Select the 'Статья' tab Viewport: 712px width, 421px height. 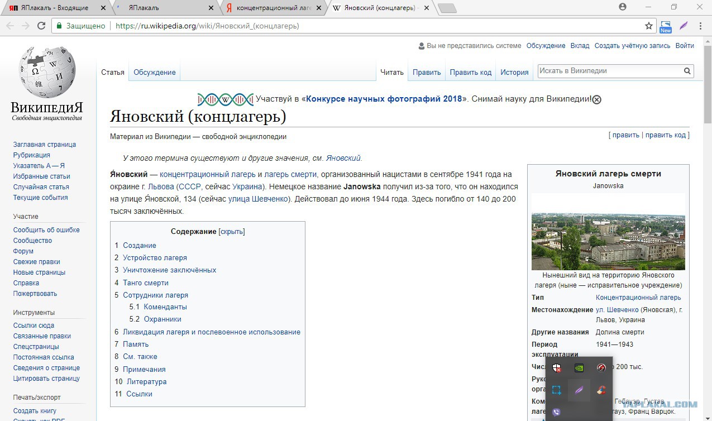pyautogui.click(x=113, y=72)
